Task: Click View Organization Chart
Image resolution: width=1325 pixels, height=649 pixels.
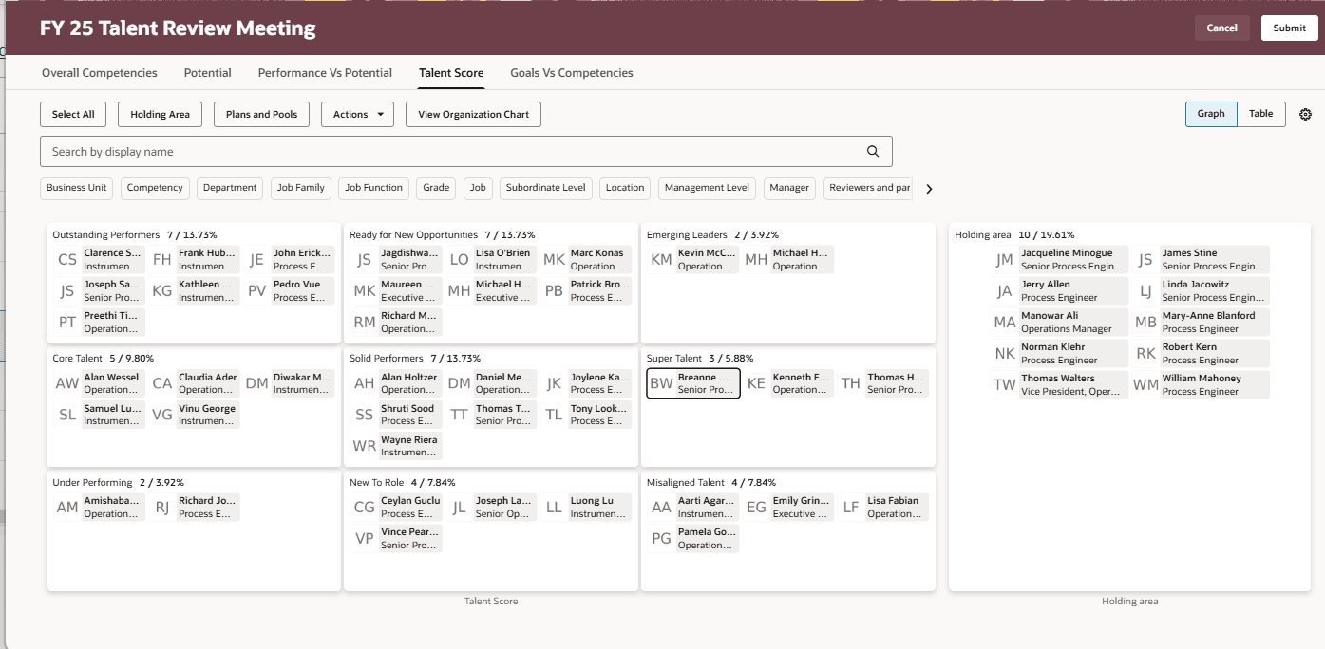Action: tap(473, 114)
